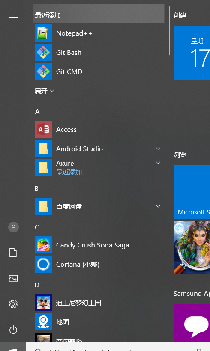Open Settings gear icon

coord(13,304)
